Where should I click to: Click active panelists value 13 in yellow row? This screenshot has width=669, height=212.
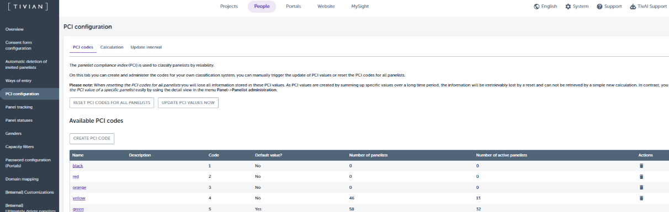click(479, 198)
